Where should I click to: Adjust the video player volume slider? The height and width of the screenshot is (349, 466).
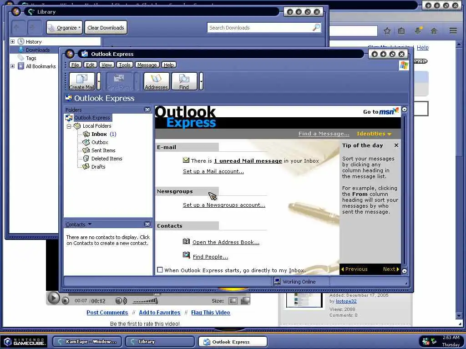[145, 301]
